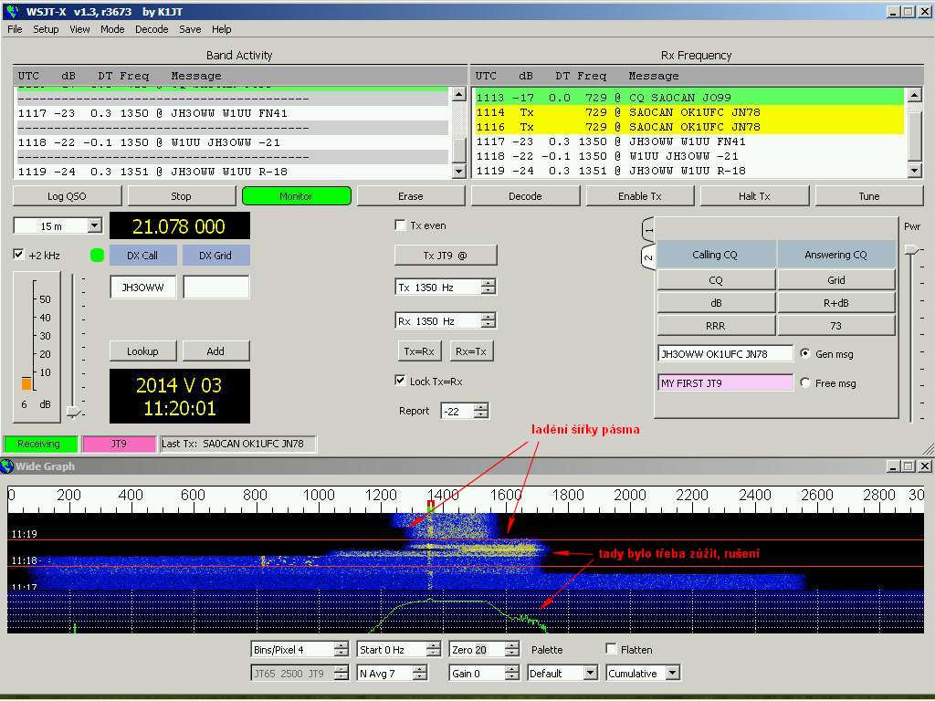Click the Enable Tx button
The width and height of the screenshot is (935, 701).
[639, 196]
